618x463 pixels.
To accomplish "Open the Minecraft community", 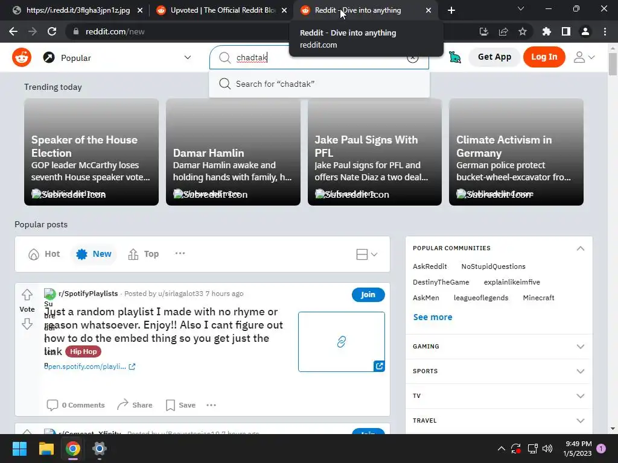I will 538,298.
